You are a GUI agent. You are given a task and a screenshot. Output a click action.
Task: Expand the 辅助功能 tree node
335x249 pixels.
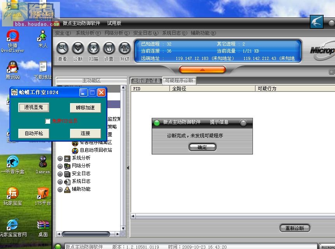pyautogui.click(x=60, y=189)
